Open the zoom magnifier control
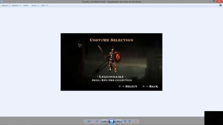This screenshot has width=223, height=125. click(x=89, y=121)
